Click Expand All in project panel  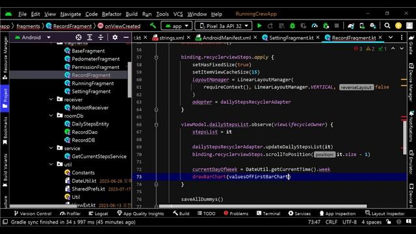pos(90,38)
